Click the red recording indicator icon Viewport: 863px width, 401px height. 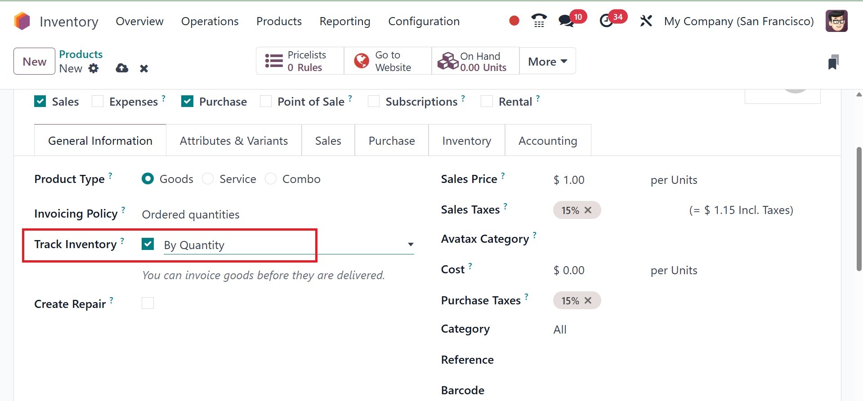514,21
